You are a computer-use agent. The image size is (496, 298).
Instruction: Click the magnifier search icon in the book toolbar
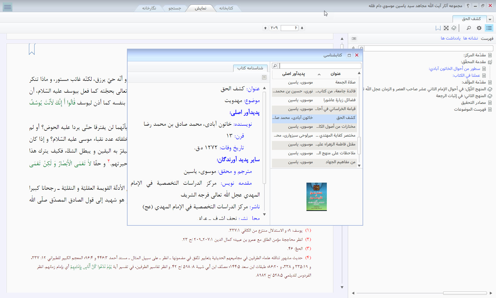469,28
